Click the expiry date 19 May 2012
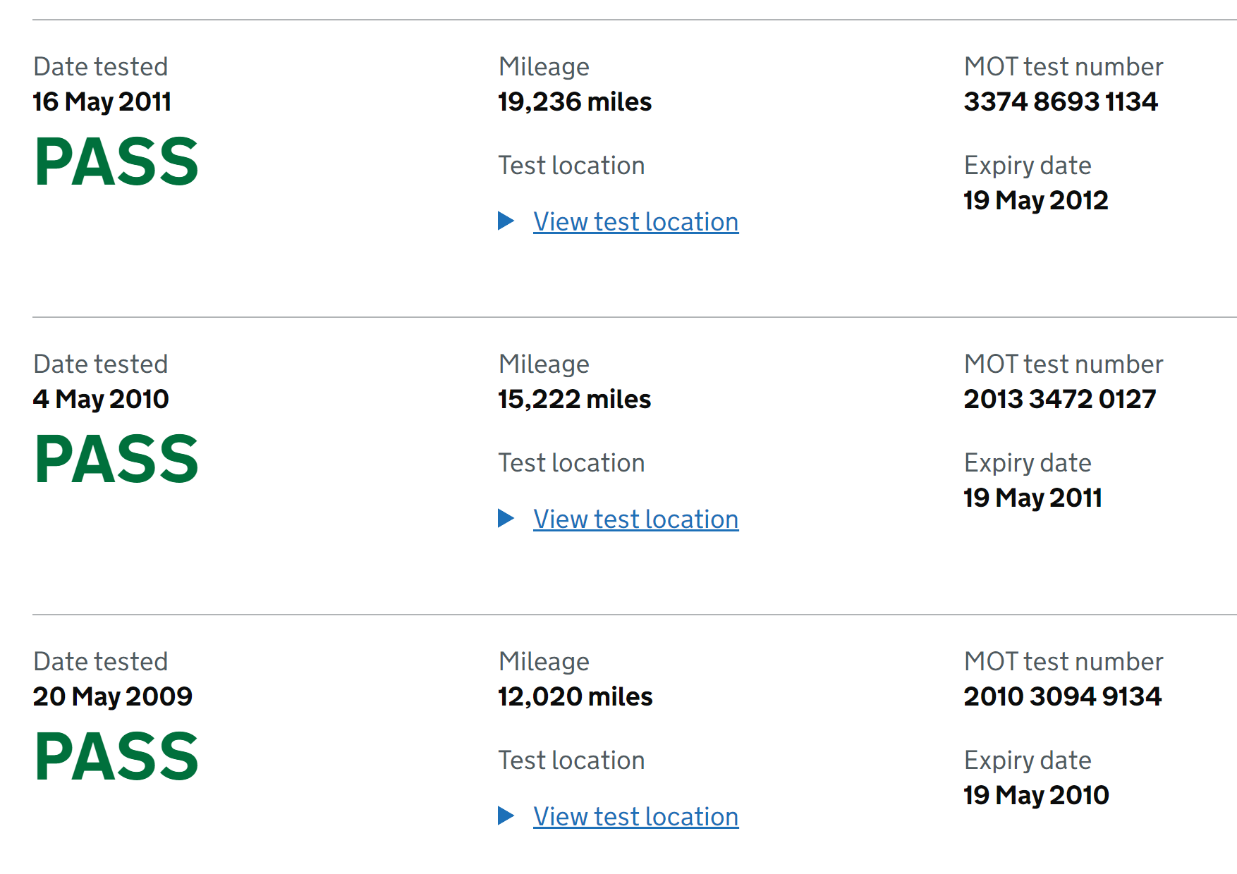This screenshot has width=1237, height=874. [x=1035, y=201]
